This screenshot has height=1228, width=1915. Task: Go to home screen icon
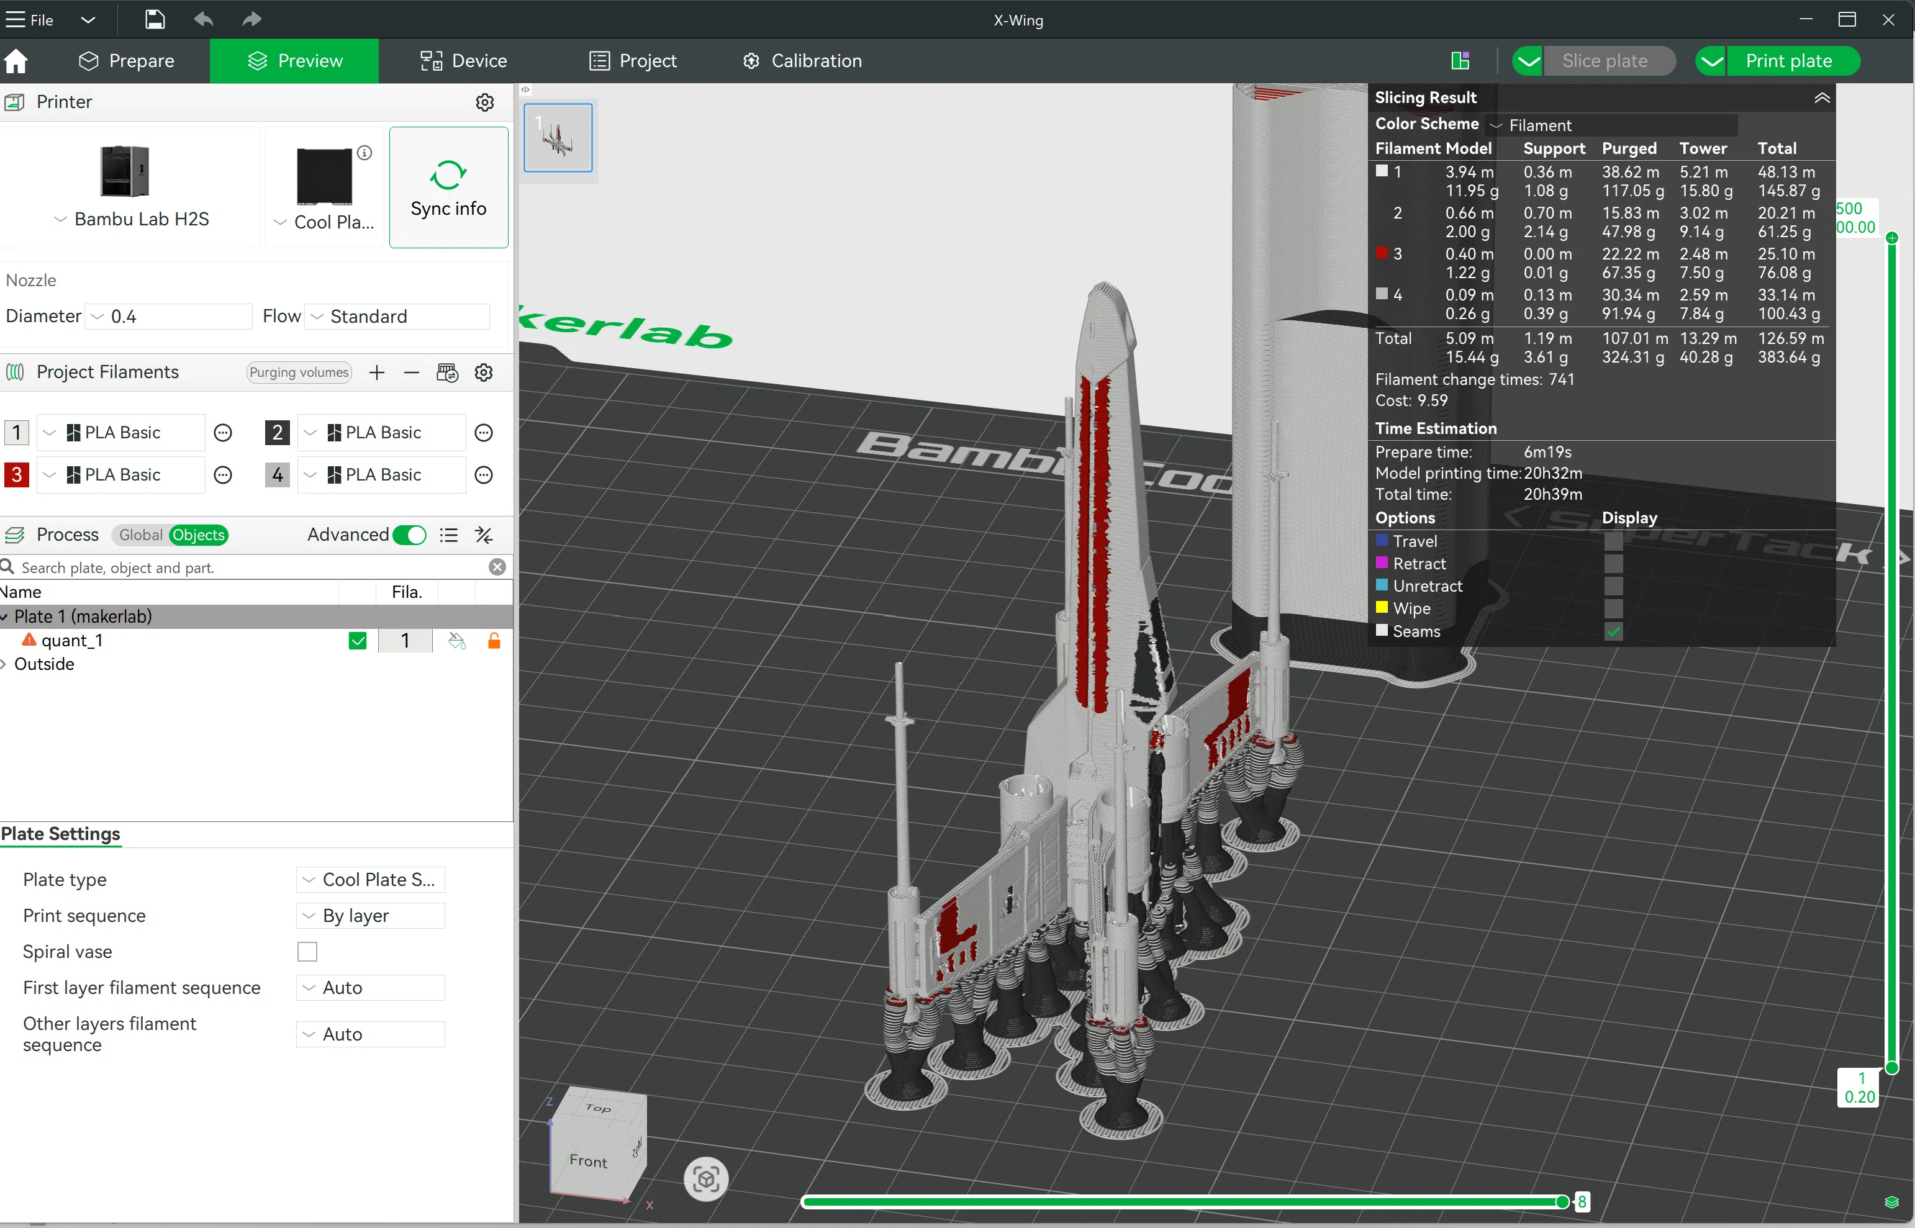16,61
